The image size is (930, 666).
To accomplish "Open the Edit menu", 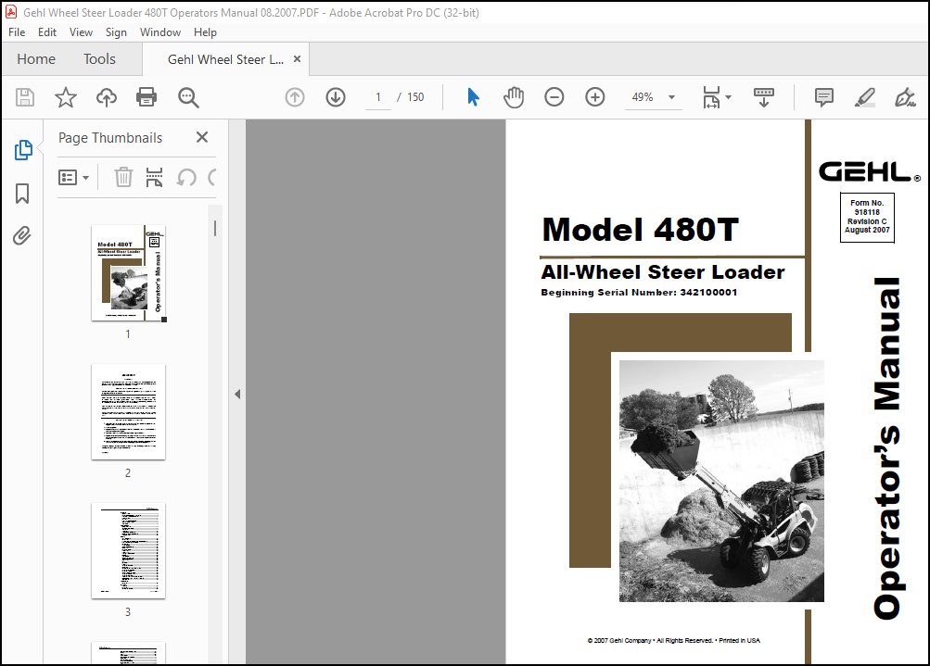I will [x=47, y=32].
